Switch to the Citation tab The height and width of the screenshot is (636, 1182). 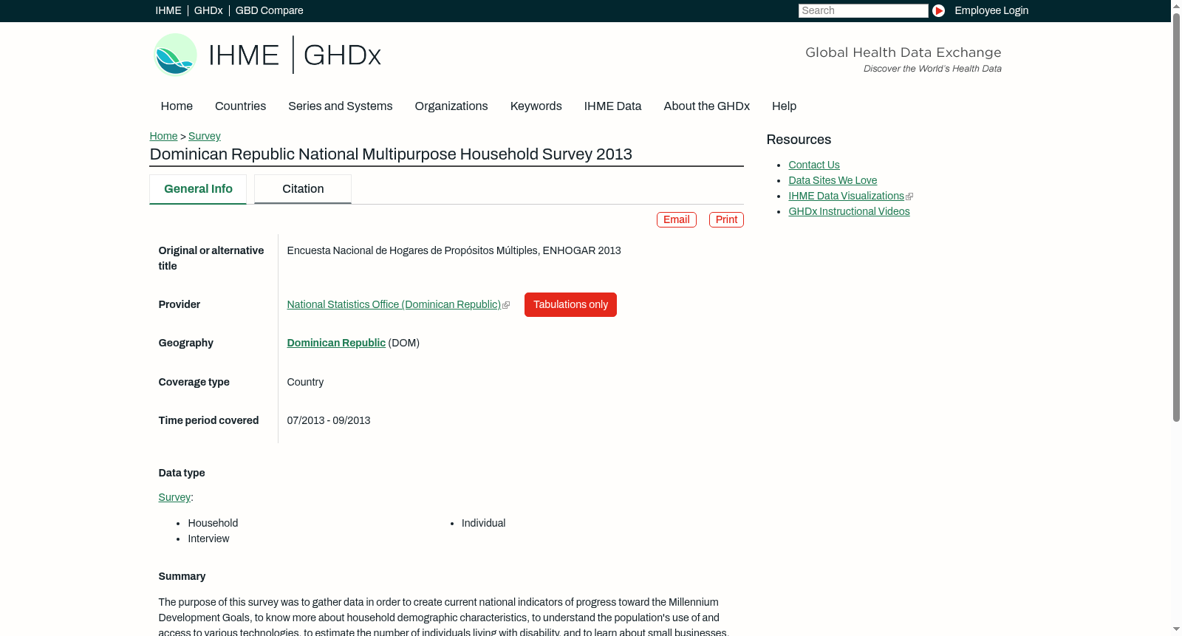303,189
